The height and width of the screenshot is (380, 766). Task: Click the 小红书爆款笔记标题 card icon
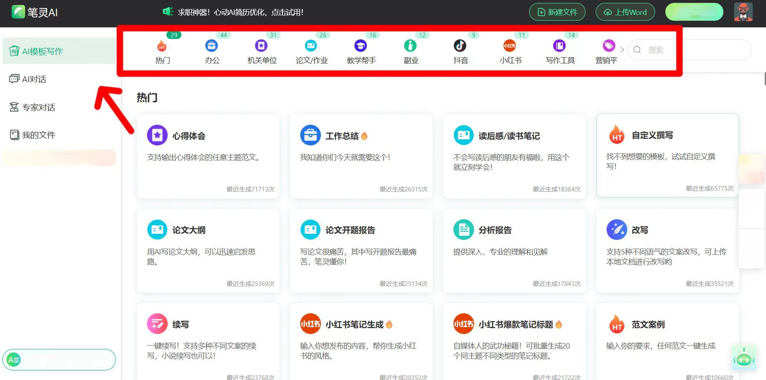coord(464,324)
